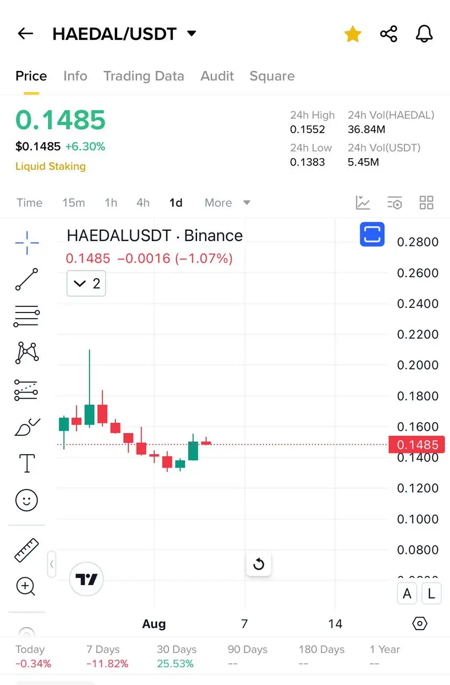The height and width of the screenshot is (685, 450).
Task: Open chart display settings icon
Action: [395, 203]
